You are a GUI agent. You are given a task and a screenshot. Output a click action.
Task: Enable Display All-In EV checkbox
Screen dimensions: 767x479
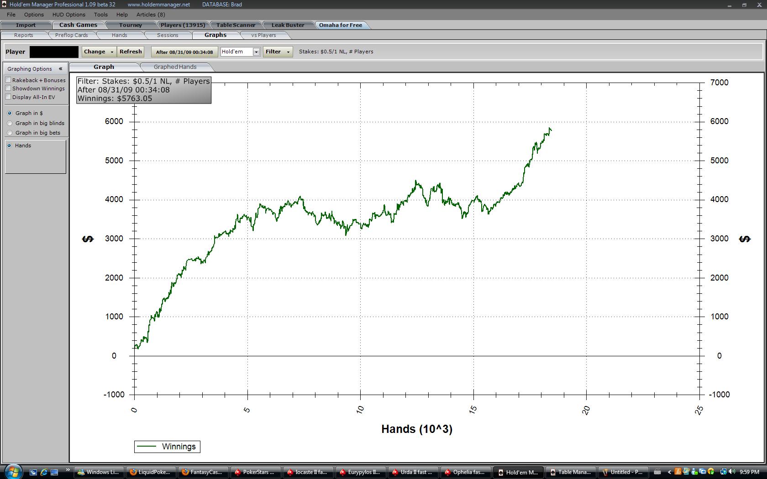click(8, 97)
